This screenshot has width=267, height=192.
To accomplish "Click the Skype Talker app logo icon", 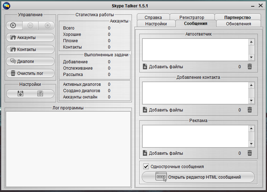I will click(7, 6).
